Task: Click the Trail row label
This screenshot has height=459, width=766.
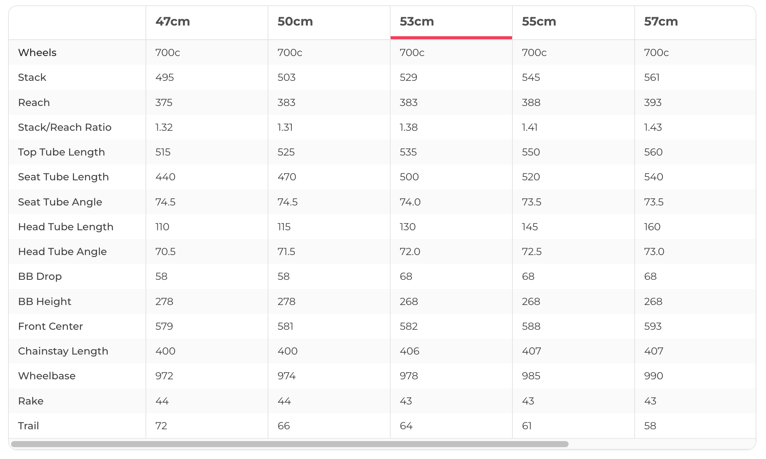Action: click(x=29, y=426)
